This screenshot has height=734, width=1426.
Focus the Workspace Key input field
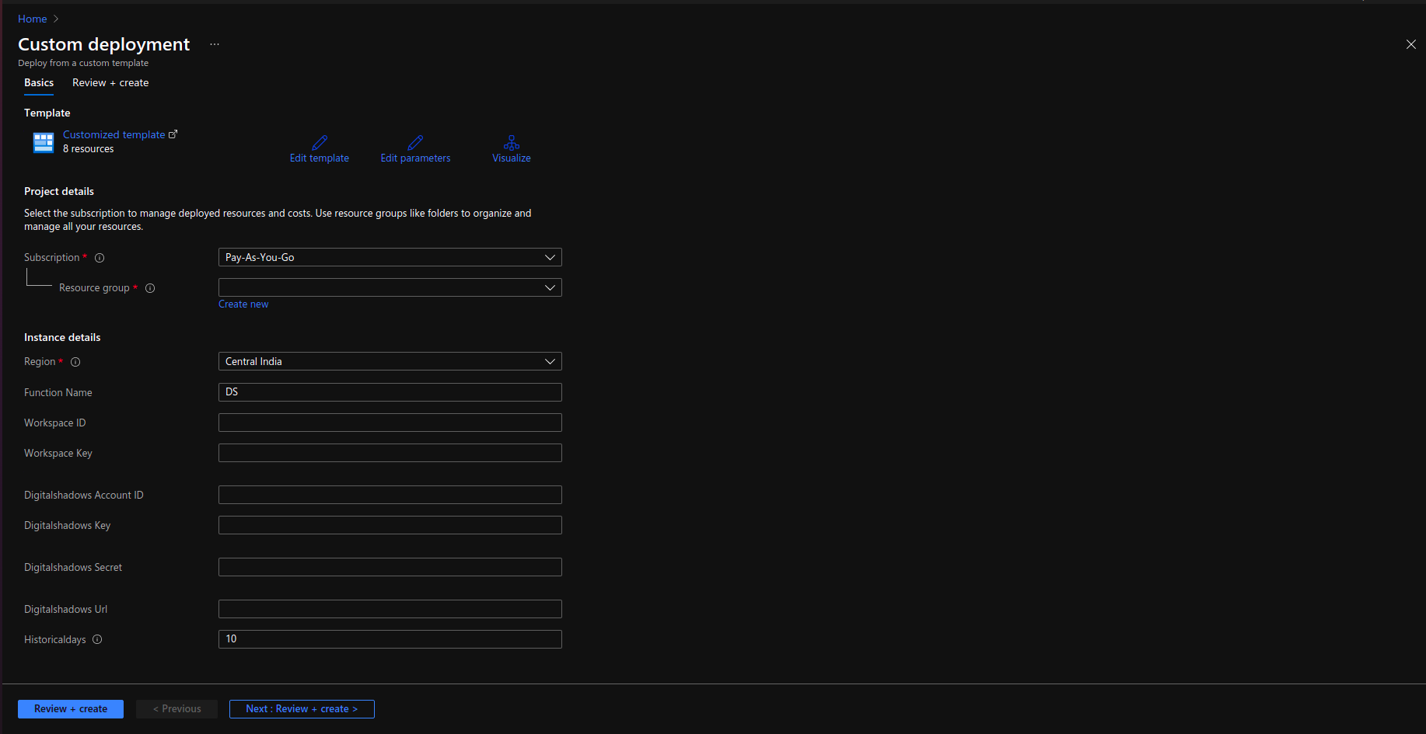point(390,453)
